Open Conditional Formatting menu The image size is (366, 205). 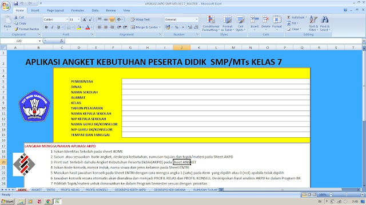coord(211,23)
